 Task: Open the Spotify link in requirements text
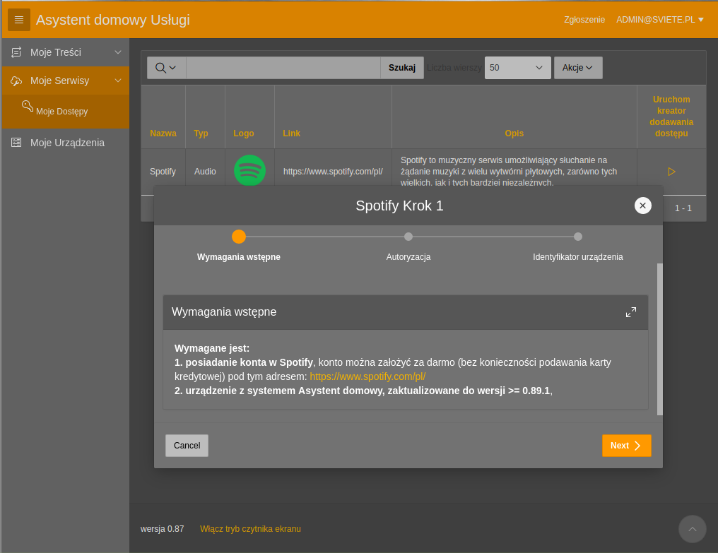point(367,376)
